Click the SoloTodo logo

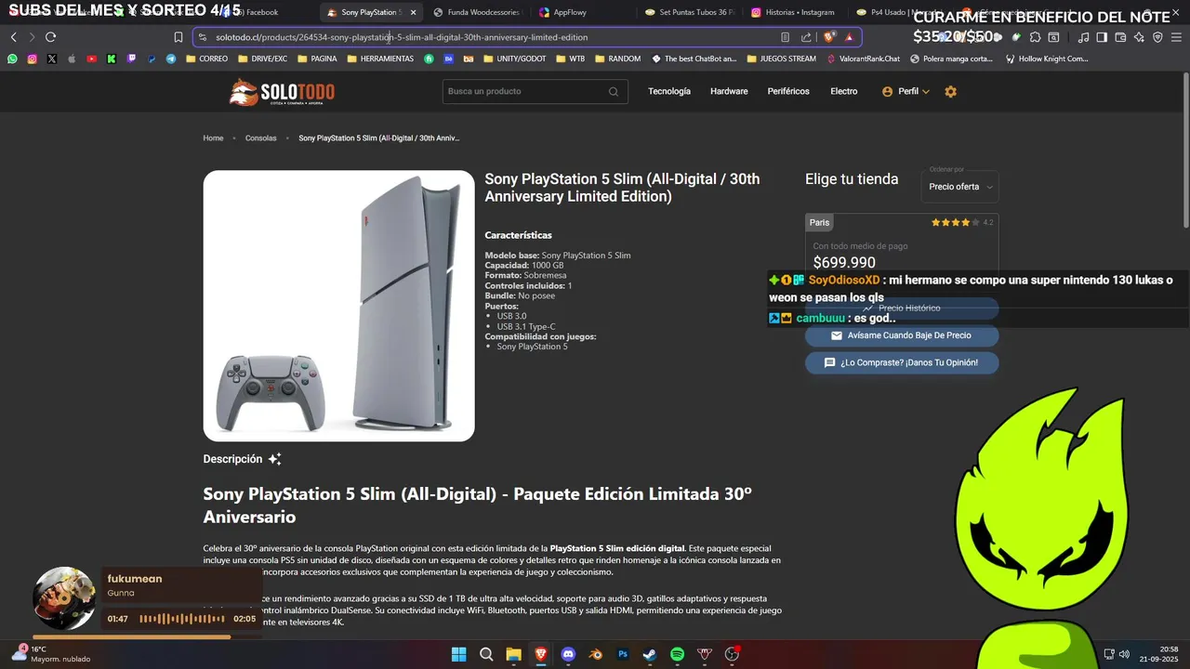click(x=283, y=91)
